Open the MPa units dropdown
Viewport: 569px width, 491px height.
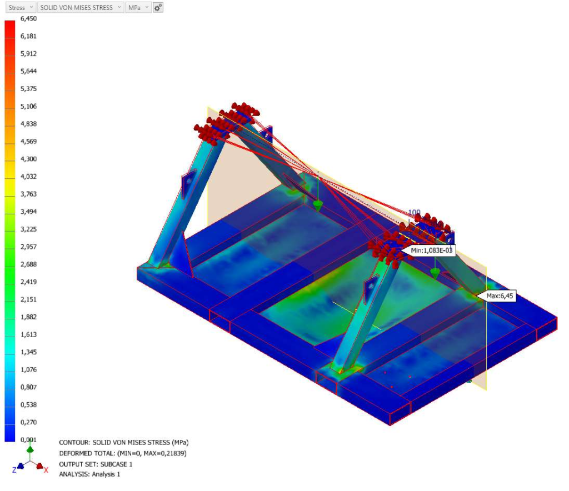[138, 8]
